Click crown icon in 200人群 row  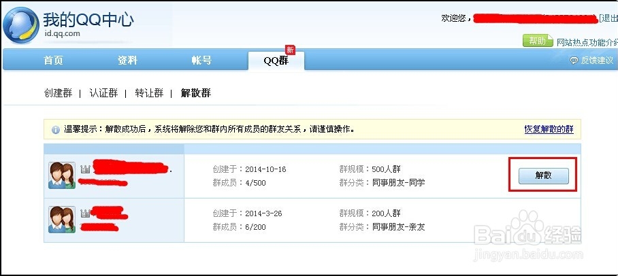(85, 213)
